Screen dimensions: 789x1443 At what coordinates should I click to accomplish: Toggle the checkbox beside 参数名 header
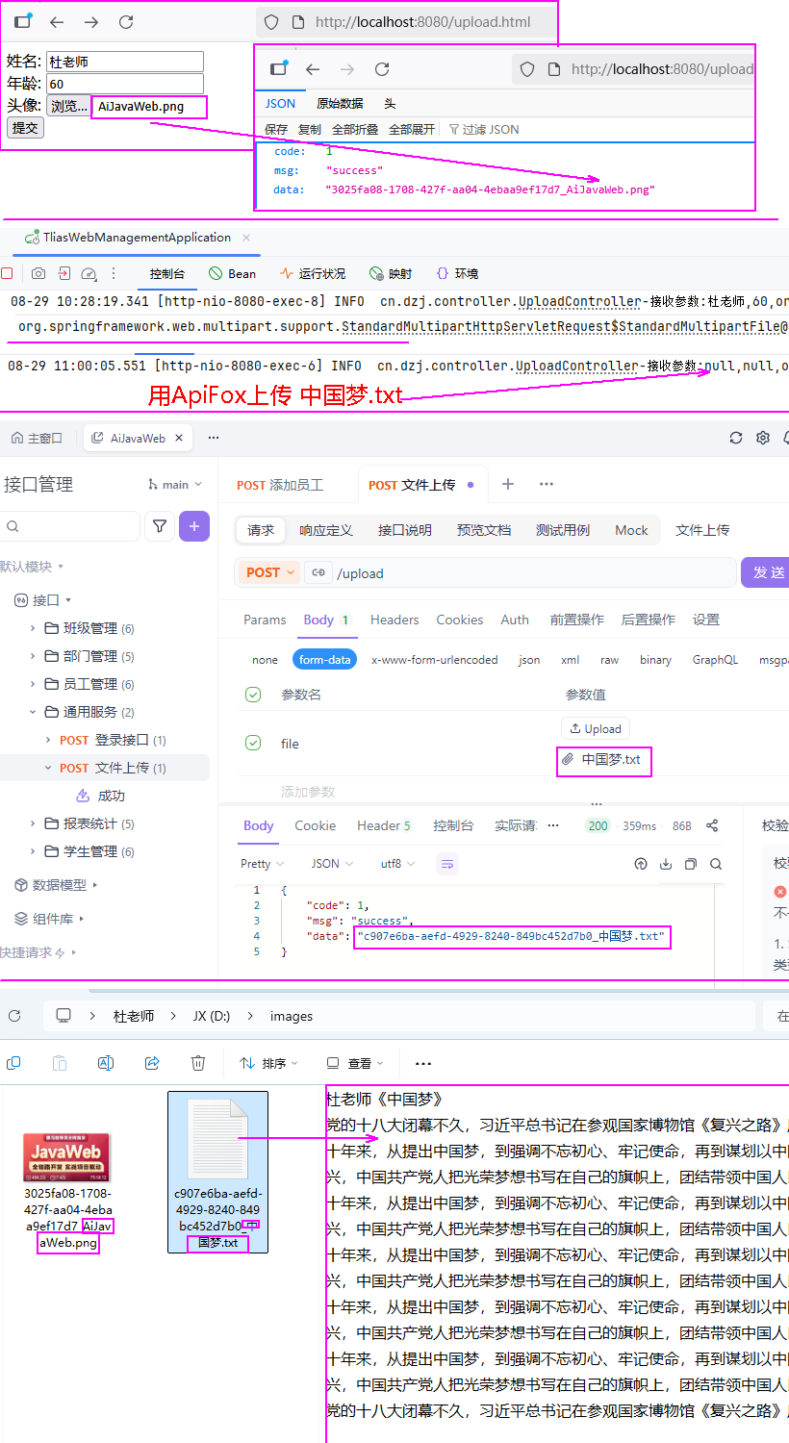point(253,695)
